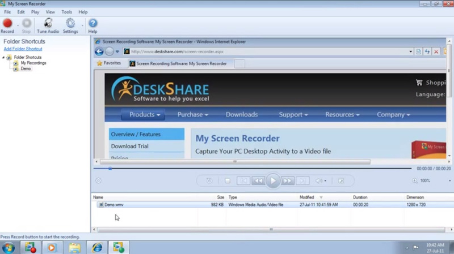This screenshot has width=454, height=254.
Task: Sort file list by Modified column
Action: tap(306, 197)
